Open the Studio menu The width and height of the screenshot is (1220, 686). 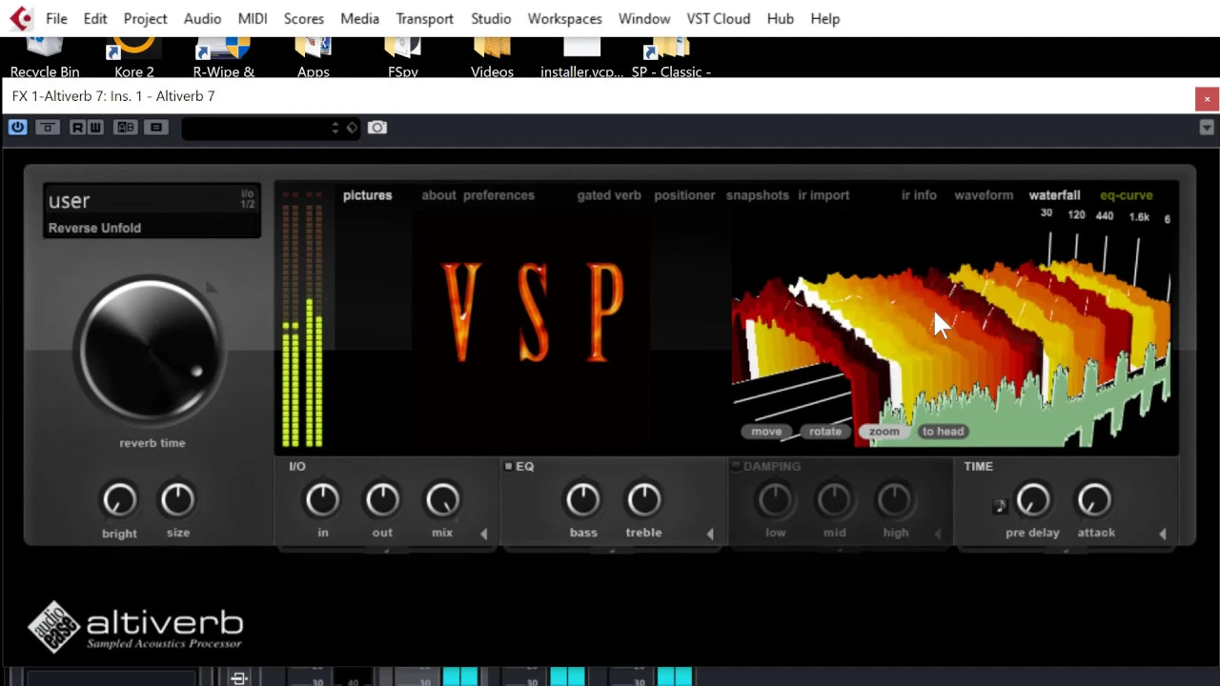tap(491, 18)
